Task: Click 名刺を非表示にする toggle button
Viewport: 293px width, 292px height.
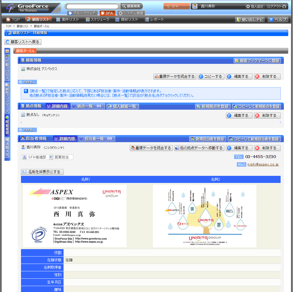Action: click(x=42, y=172)
